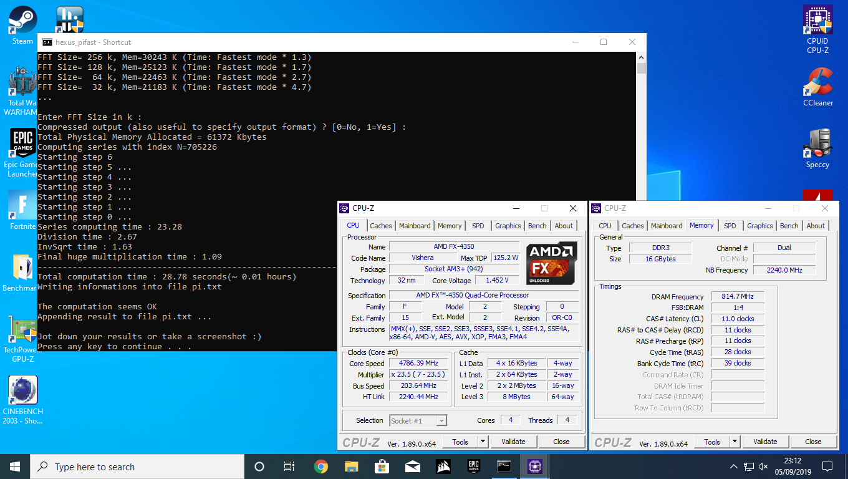Show hidden system tray icons
The image size is (848, 479).
tap(734, 467)
